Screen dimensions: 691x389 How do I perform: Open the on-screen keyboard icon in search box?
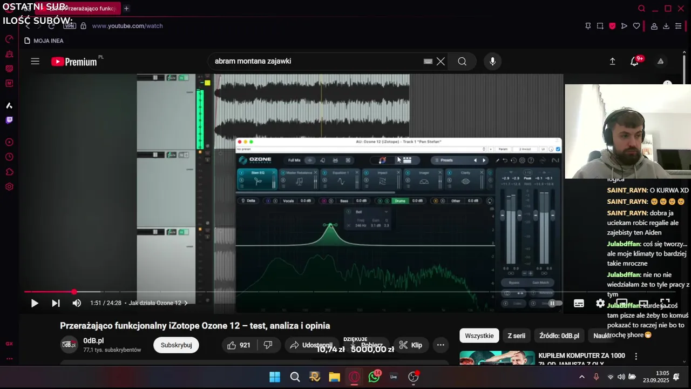coord(428,62)
